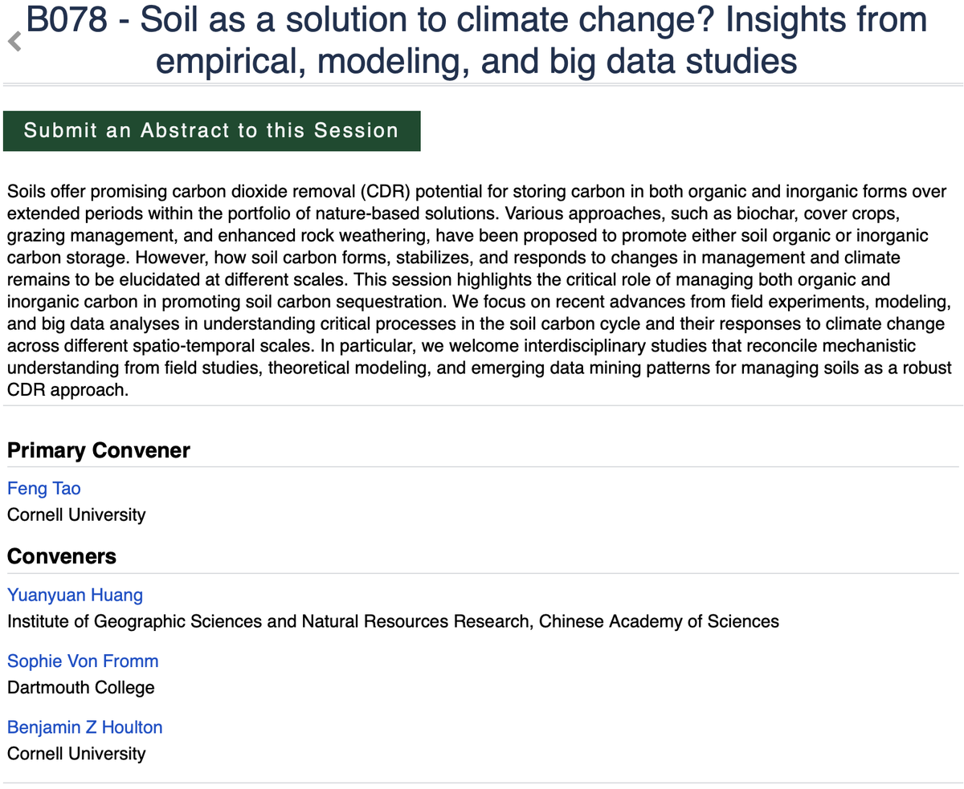This screenshot has height=789, width=964.
Task: Click the B078 session code in the title
Action: 67,20
